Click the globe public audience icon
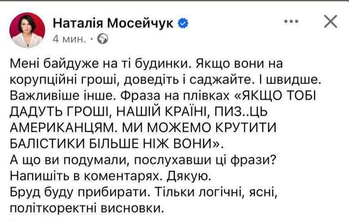Image resolution: width=349 pixels, height=221 pixels. [103, 39]
